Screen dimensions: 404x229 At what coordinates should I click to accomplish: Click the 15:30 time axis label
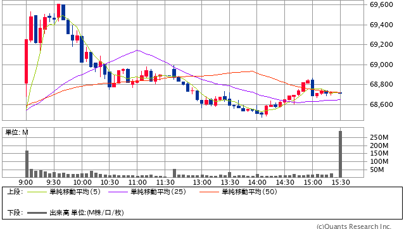point(341,182)
